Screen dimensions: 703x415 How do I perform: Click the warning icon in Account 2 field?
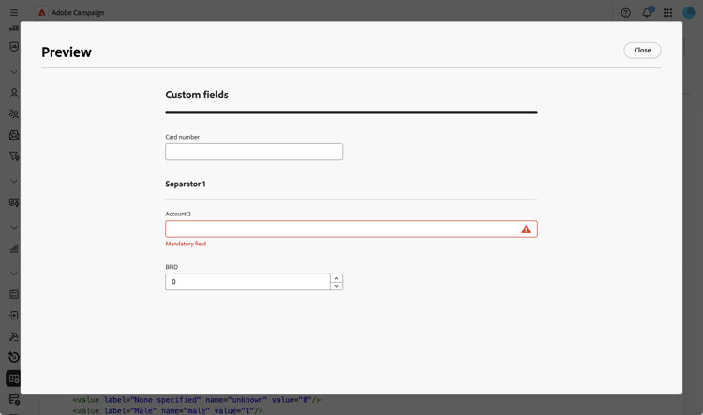(x=526, y=229)
